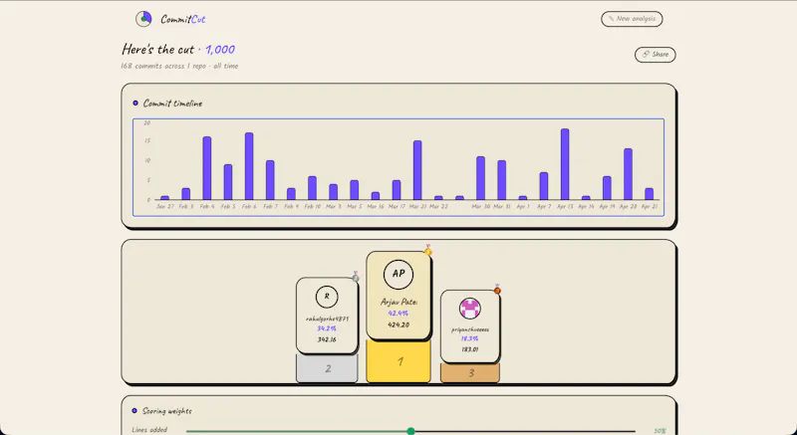
Task: Click the Feb 5 bar in timeline
Action: click(228, 182)
